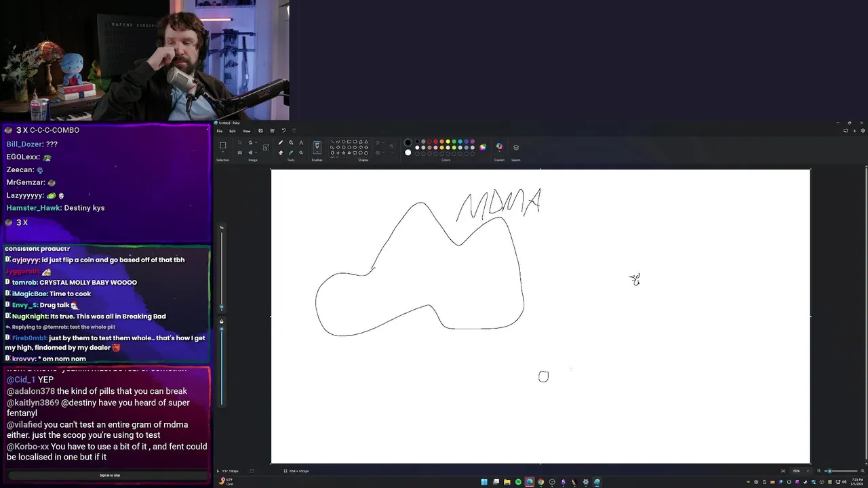Open the Edit colors rainbow wheel
This screenshot has width=868, height=488.
point(483,147)
